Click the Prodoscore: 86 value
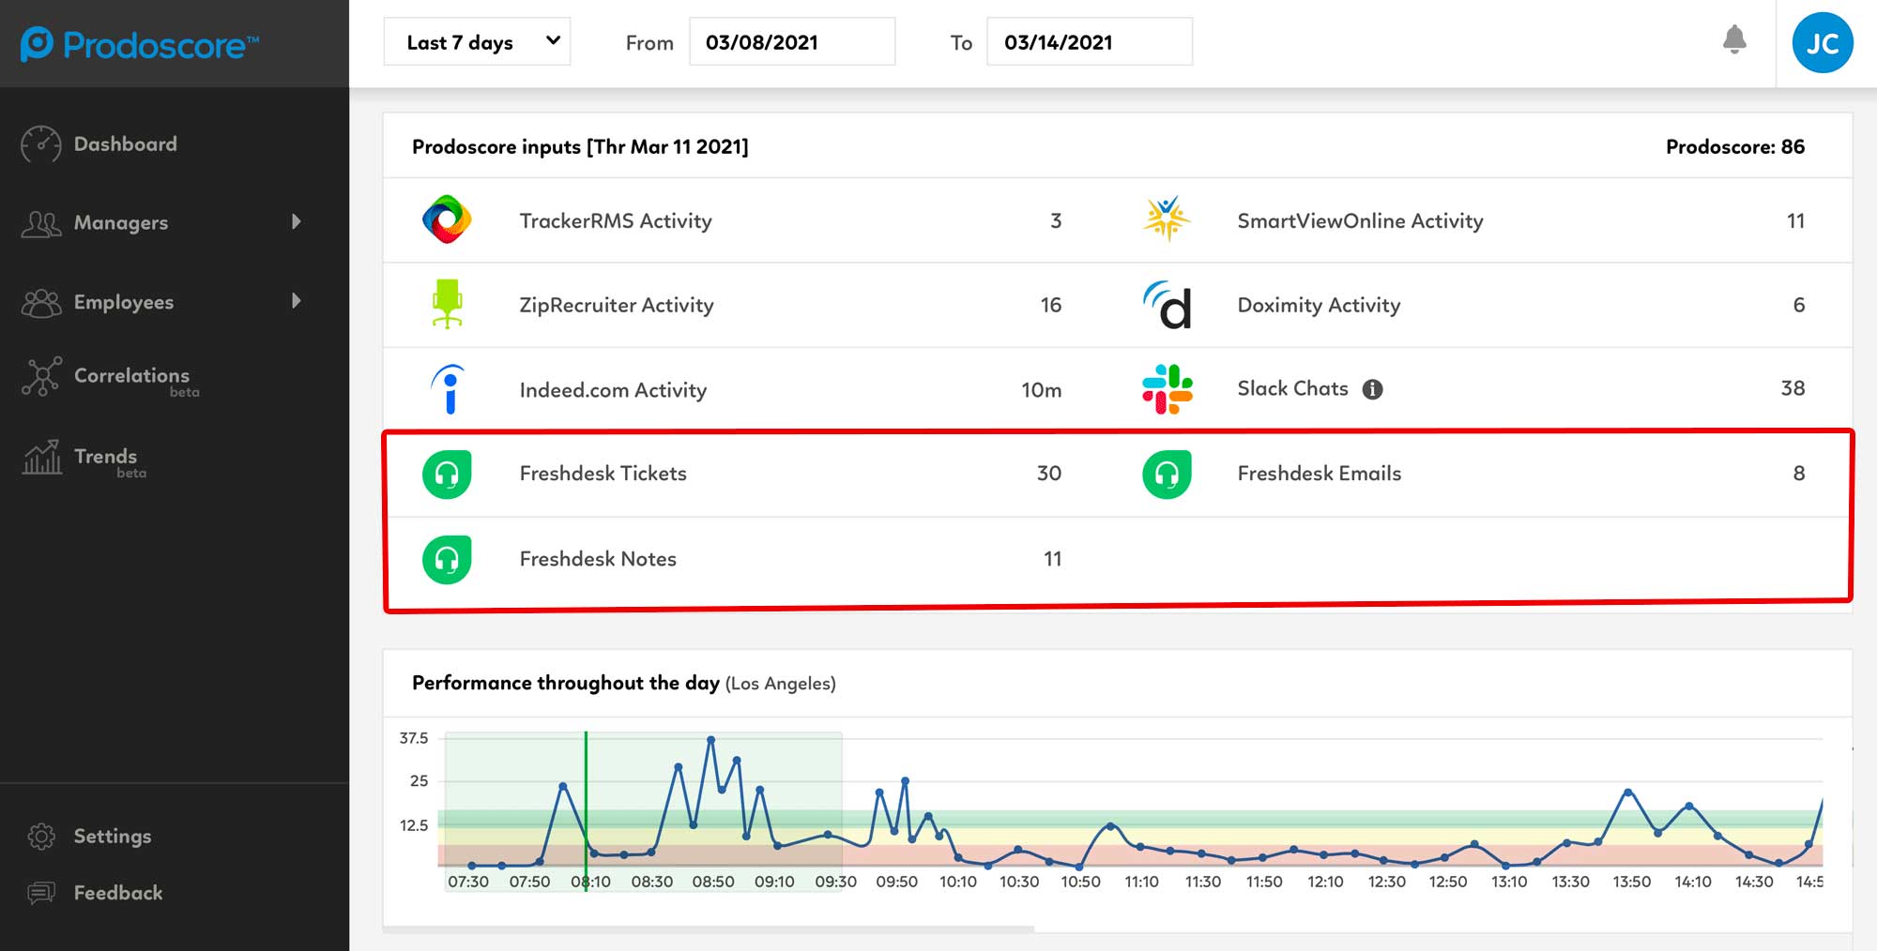Image resolution: width=1877 pixels, height=951 pixels. click(1735, 146)
